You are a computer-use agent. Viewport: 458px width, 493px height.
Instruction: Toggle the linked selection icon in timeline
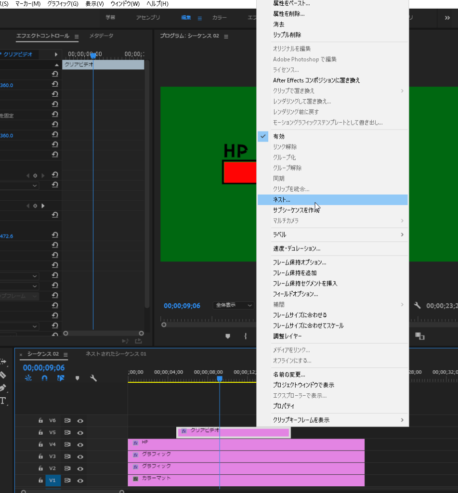[61, 378]
